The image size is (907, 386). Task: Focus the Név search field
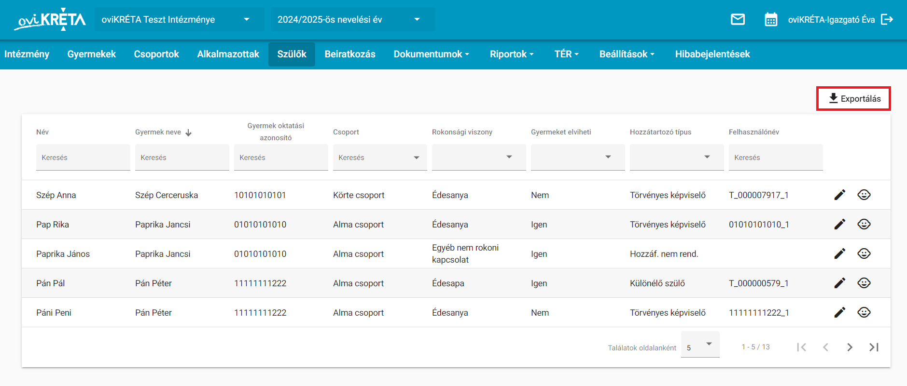pos(83,158)
